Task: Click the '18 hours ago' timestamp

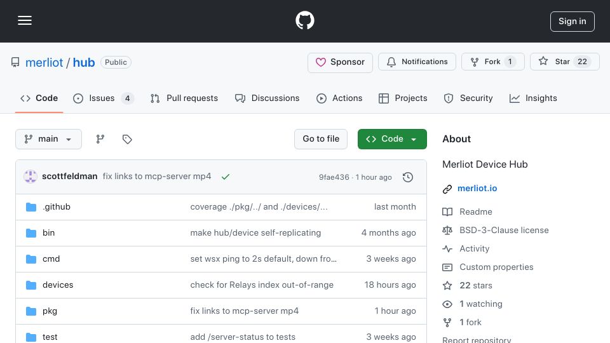Action: (x=390, y=285)
